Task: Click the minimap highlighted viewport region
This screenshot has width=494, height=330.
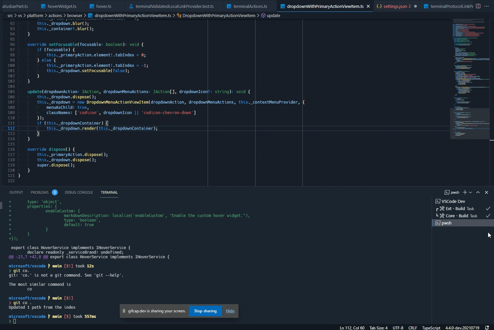Action: pos(469,124)
